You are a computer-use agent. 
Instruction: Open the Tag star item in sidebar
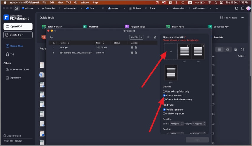(10, 54)
